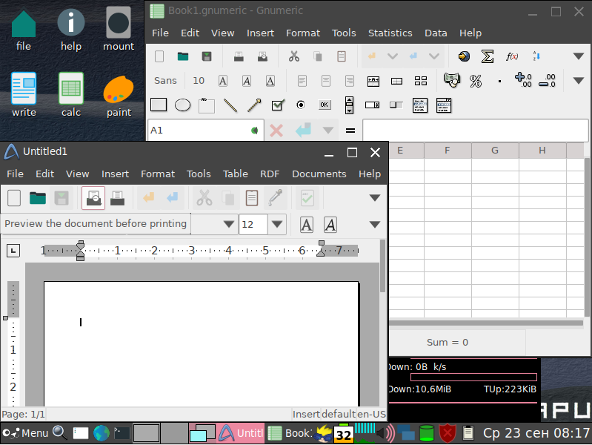
Task: Click the format painter brush in AbiWord
Action: tap(275, 198)
